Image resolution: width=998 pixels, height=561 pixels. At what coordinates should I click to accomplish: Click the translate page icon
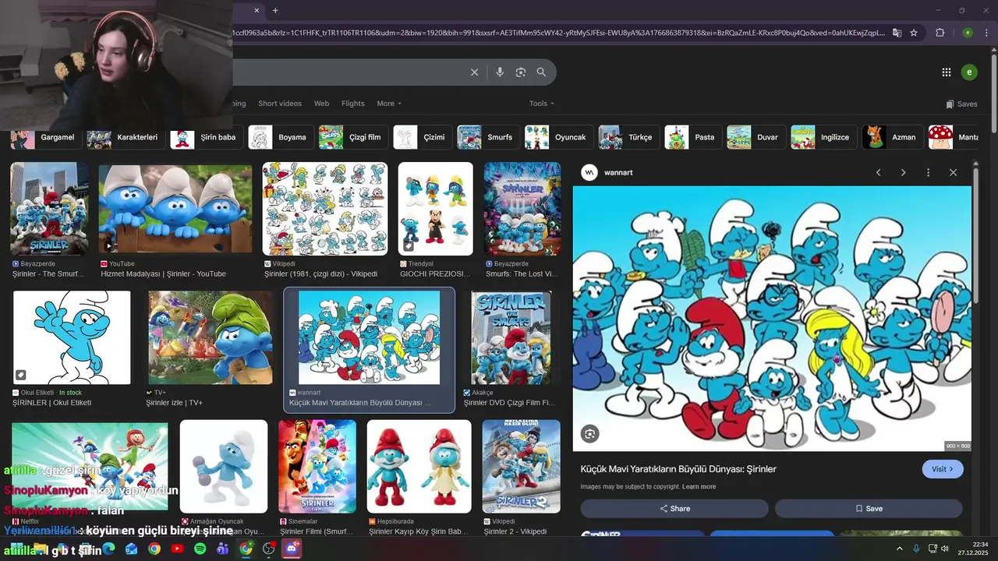pos(897,33)
